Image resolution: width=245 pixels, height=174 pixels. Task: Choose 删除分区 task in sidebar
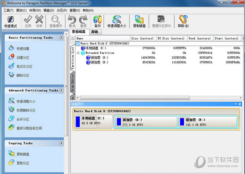pos(19,75)
